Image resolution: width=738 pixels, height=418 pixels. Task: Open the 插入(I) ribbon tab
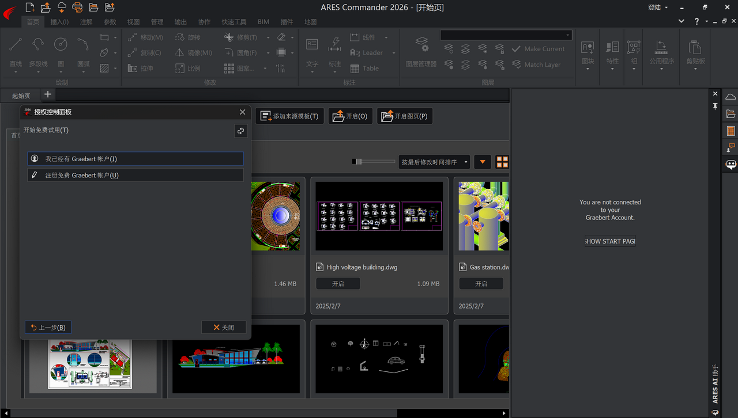(x=59, y=22)
